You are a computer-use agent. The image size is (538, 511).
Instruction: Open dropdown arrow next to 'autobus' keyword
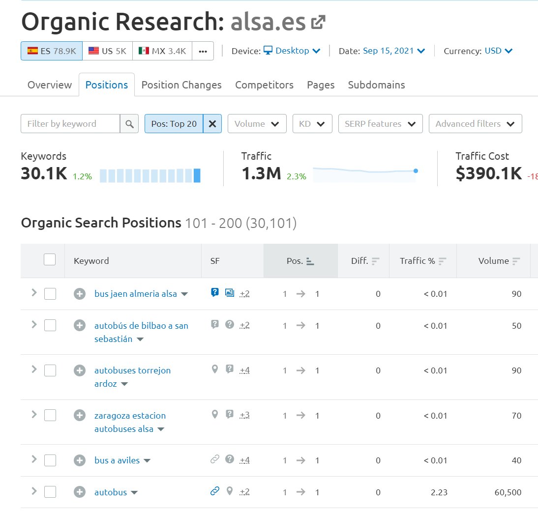click(x=135, y=493)
